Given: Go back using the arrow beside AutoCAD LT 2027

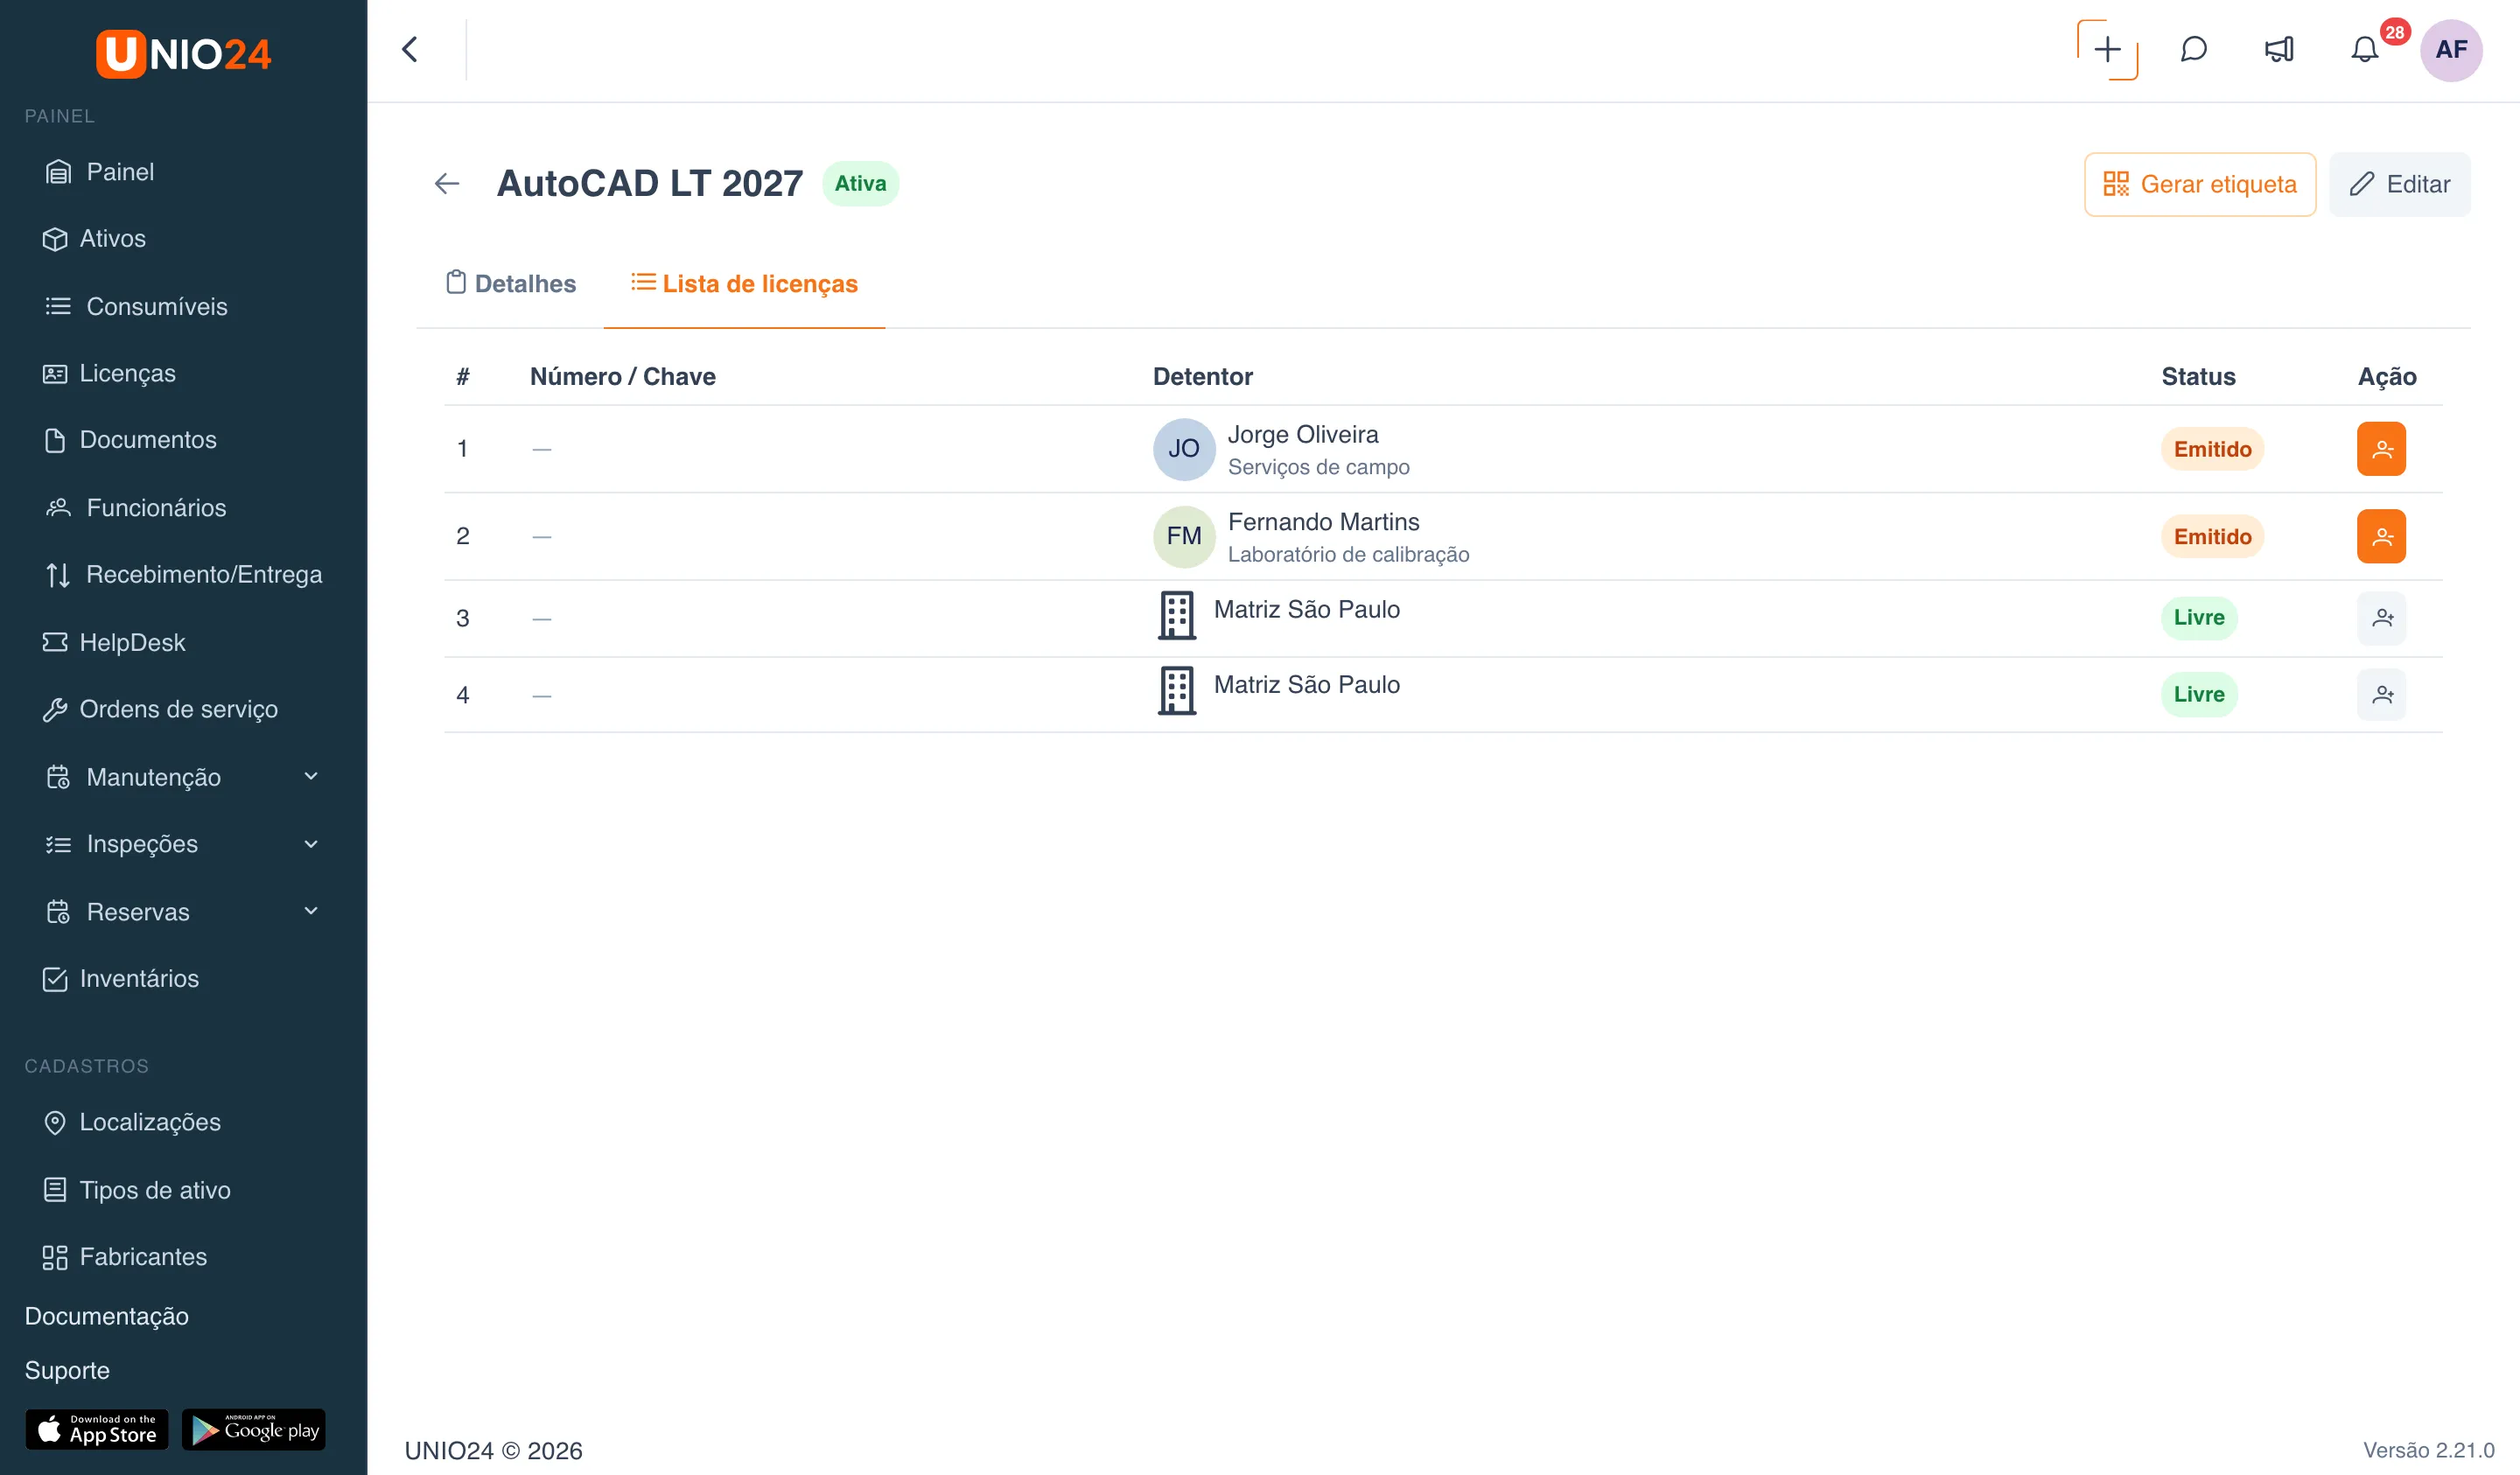Looking at the screenshot, I should (x=447, y=184).
